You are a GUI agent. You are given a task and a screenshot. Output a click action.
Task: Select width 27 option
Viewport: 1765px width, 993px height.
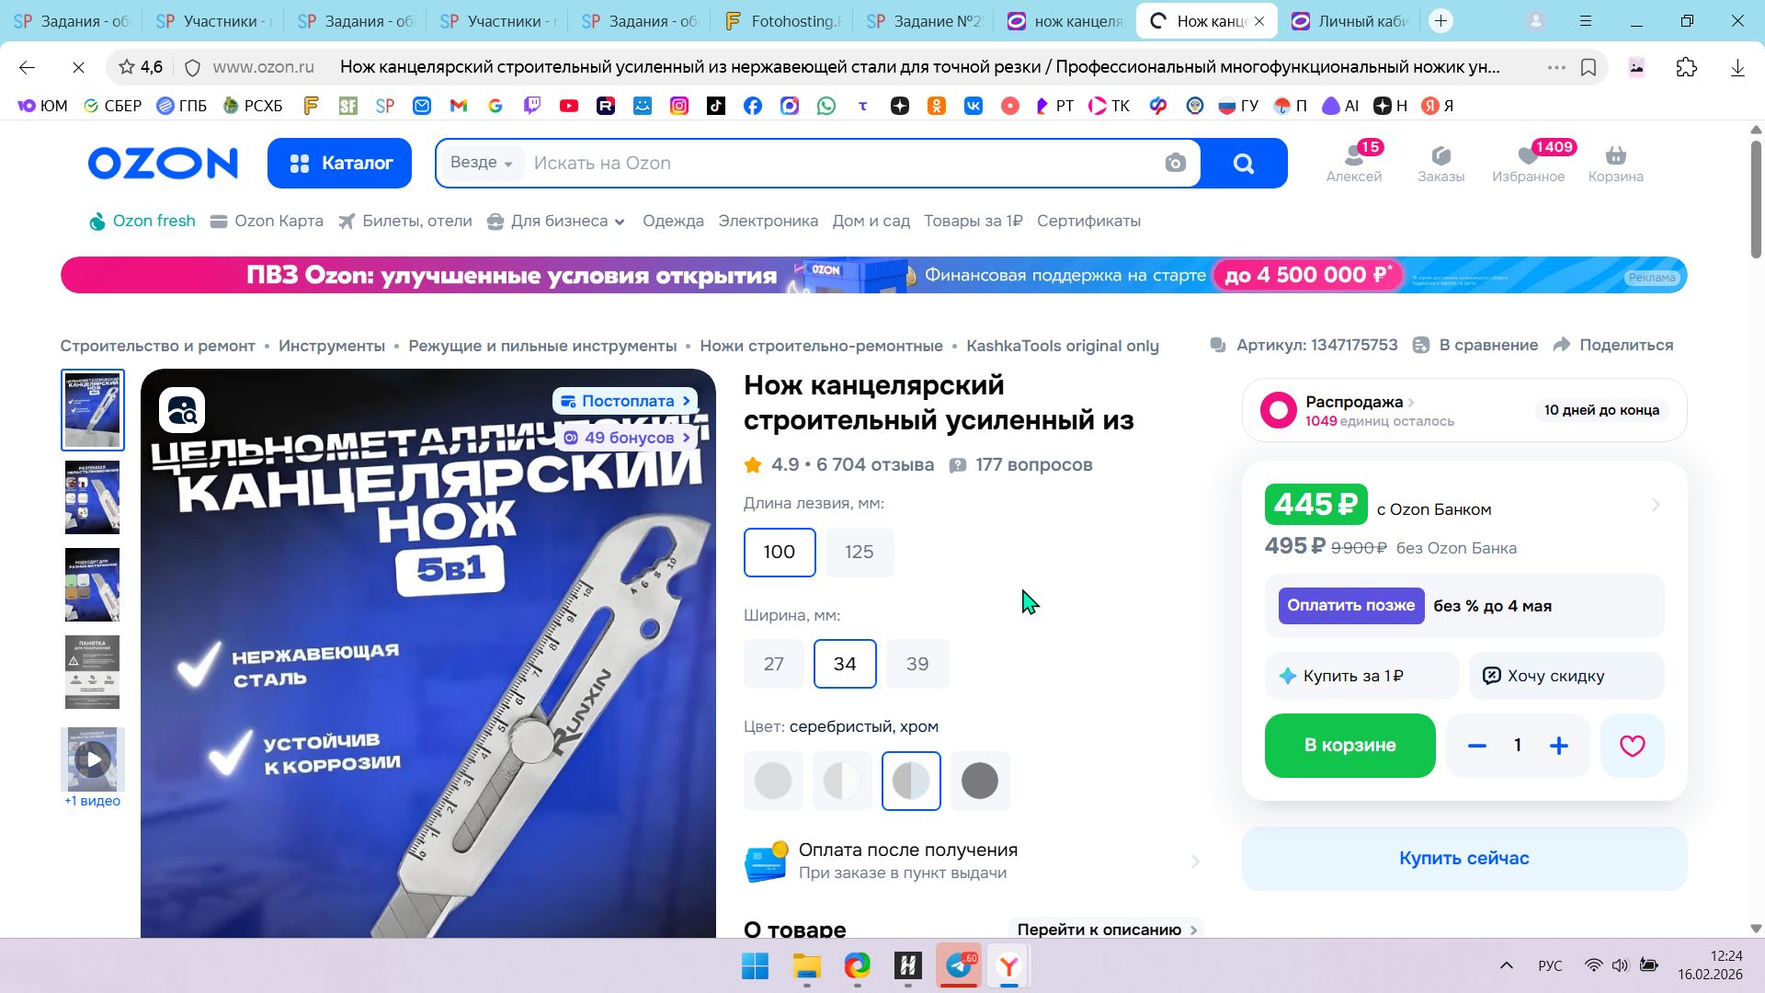pyautogui.click(x=774, y=664)
